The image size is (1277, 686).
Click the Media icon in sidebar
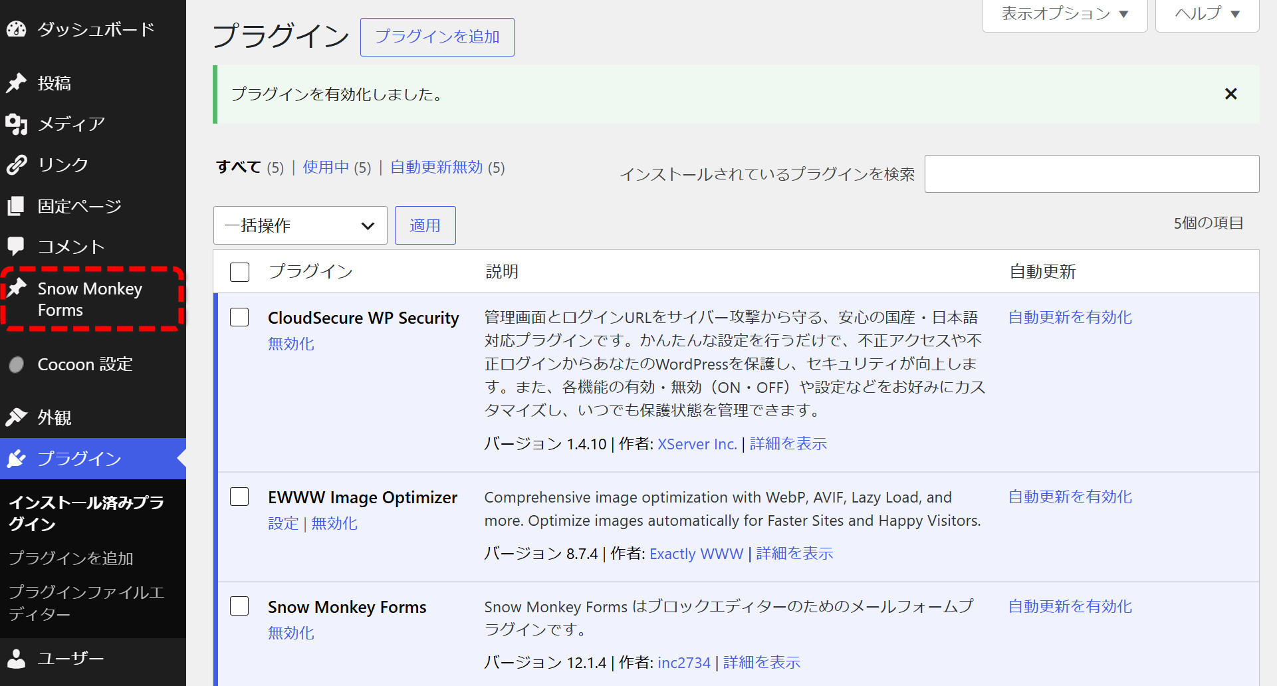(x=16, y=124)
